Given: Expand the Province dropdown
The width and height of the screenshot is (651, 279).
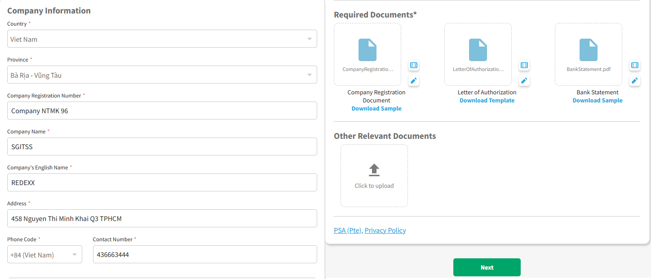Looking at the screenshot, I should point(162,75).
